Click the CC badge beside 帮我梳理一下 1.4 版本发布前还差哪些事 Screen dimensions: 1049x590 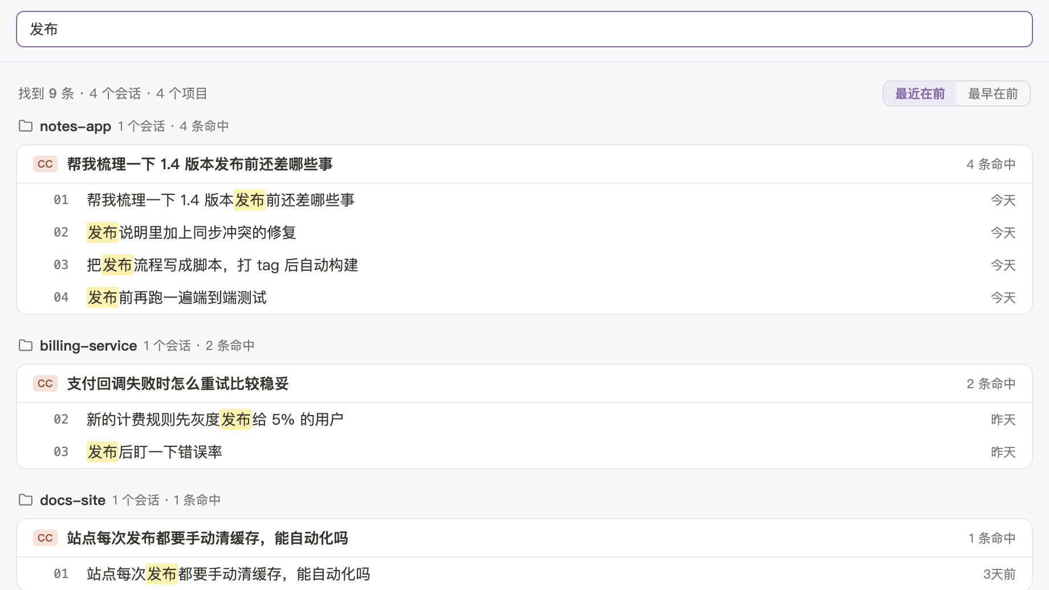pyautogui.click(x=45, y=164)
